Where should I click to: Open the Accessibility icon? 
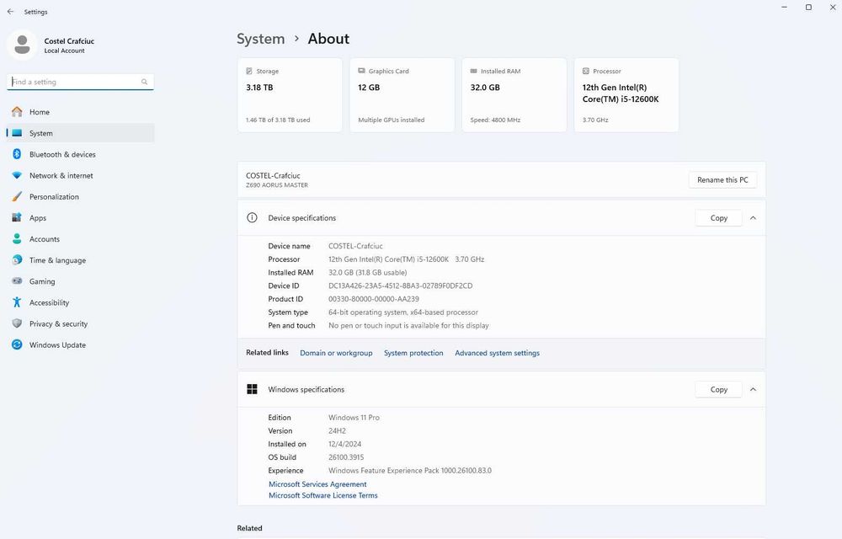pos(17,302)
